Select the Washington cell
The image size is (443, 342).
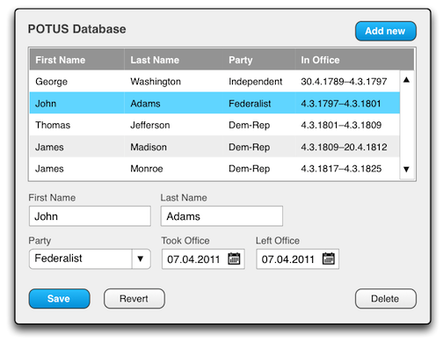coord(174,81)
